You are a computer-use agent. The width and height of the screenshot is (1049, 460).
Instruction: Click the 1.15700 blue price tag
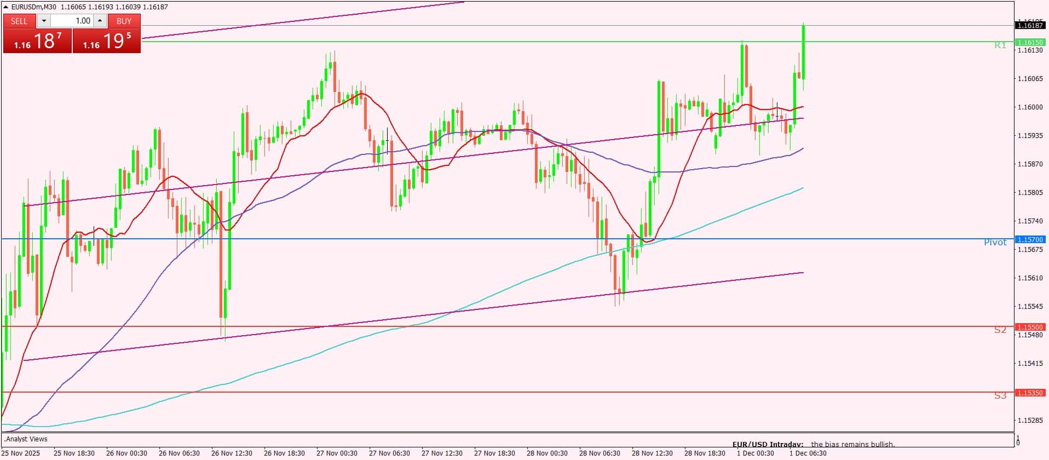1029,239
